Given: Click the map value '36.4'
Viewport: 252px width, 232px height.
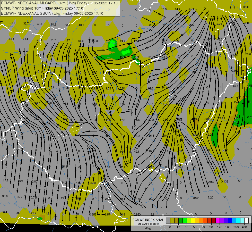Looking at the screenshot, I should pos(4,212).
